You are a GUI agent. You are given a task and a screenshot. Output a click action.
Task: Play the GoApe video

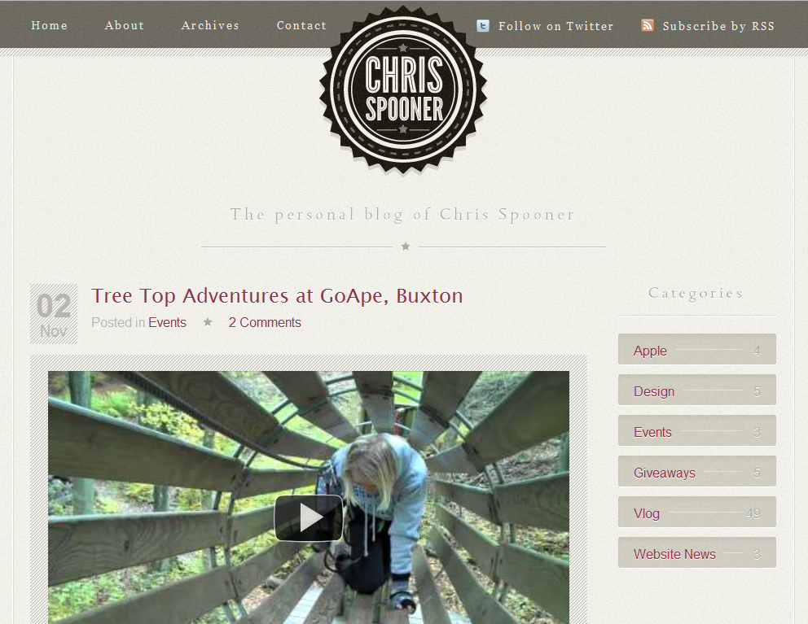tap(309, 517)
